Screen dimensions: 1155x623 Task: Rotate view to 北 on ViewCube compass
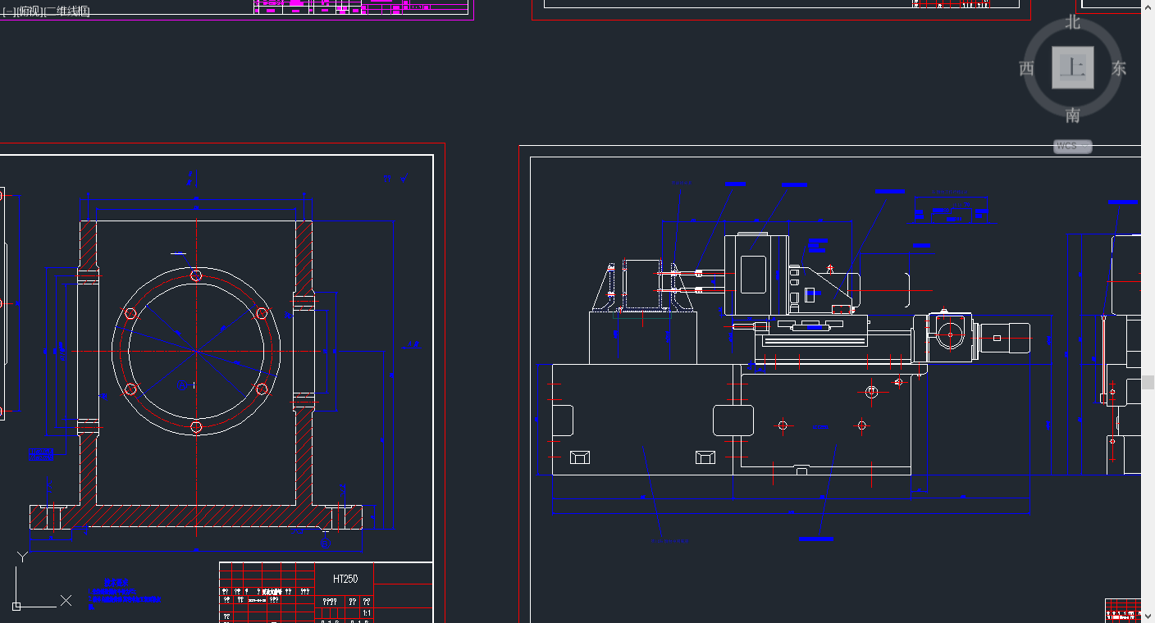tap(1073, 23)
